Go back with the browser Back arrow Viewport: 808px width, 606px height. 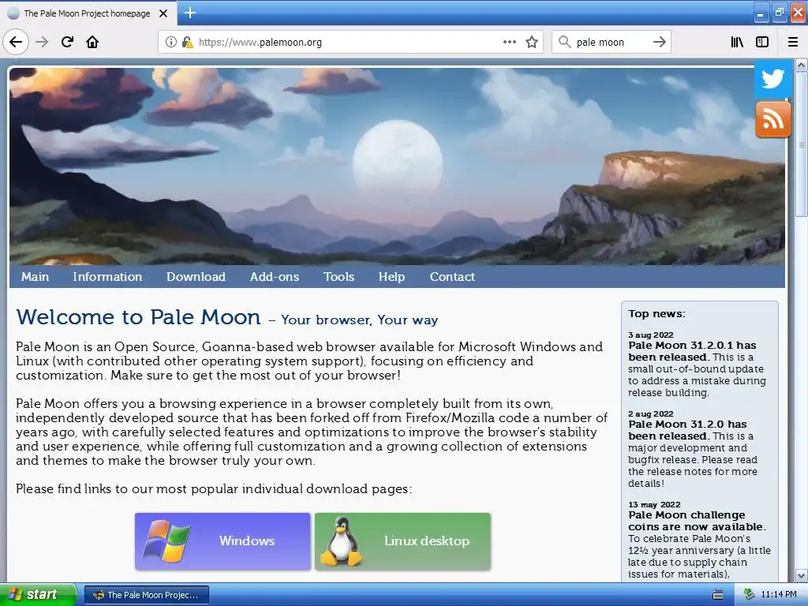16,42
